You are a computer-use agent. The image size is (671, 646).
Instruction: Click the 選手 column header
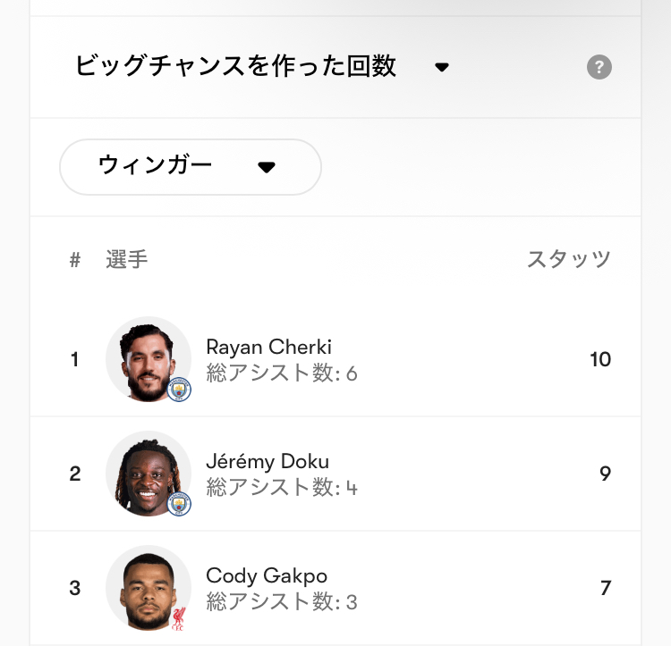click(126, 259)
